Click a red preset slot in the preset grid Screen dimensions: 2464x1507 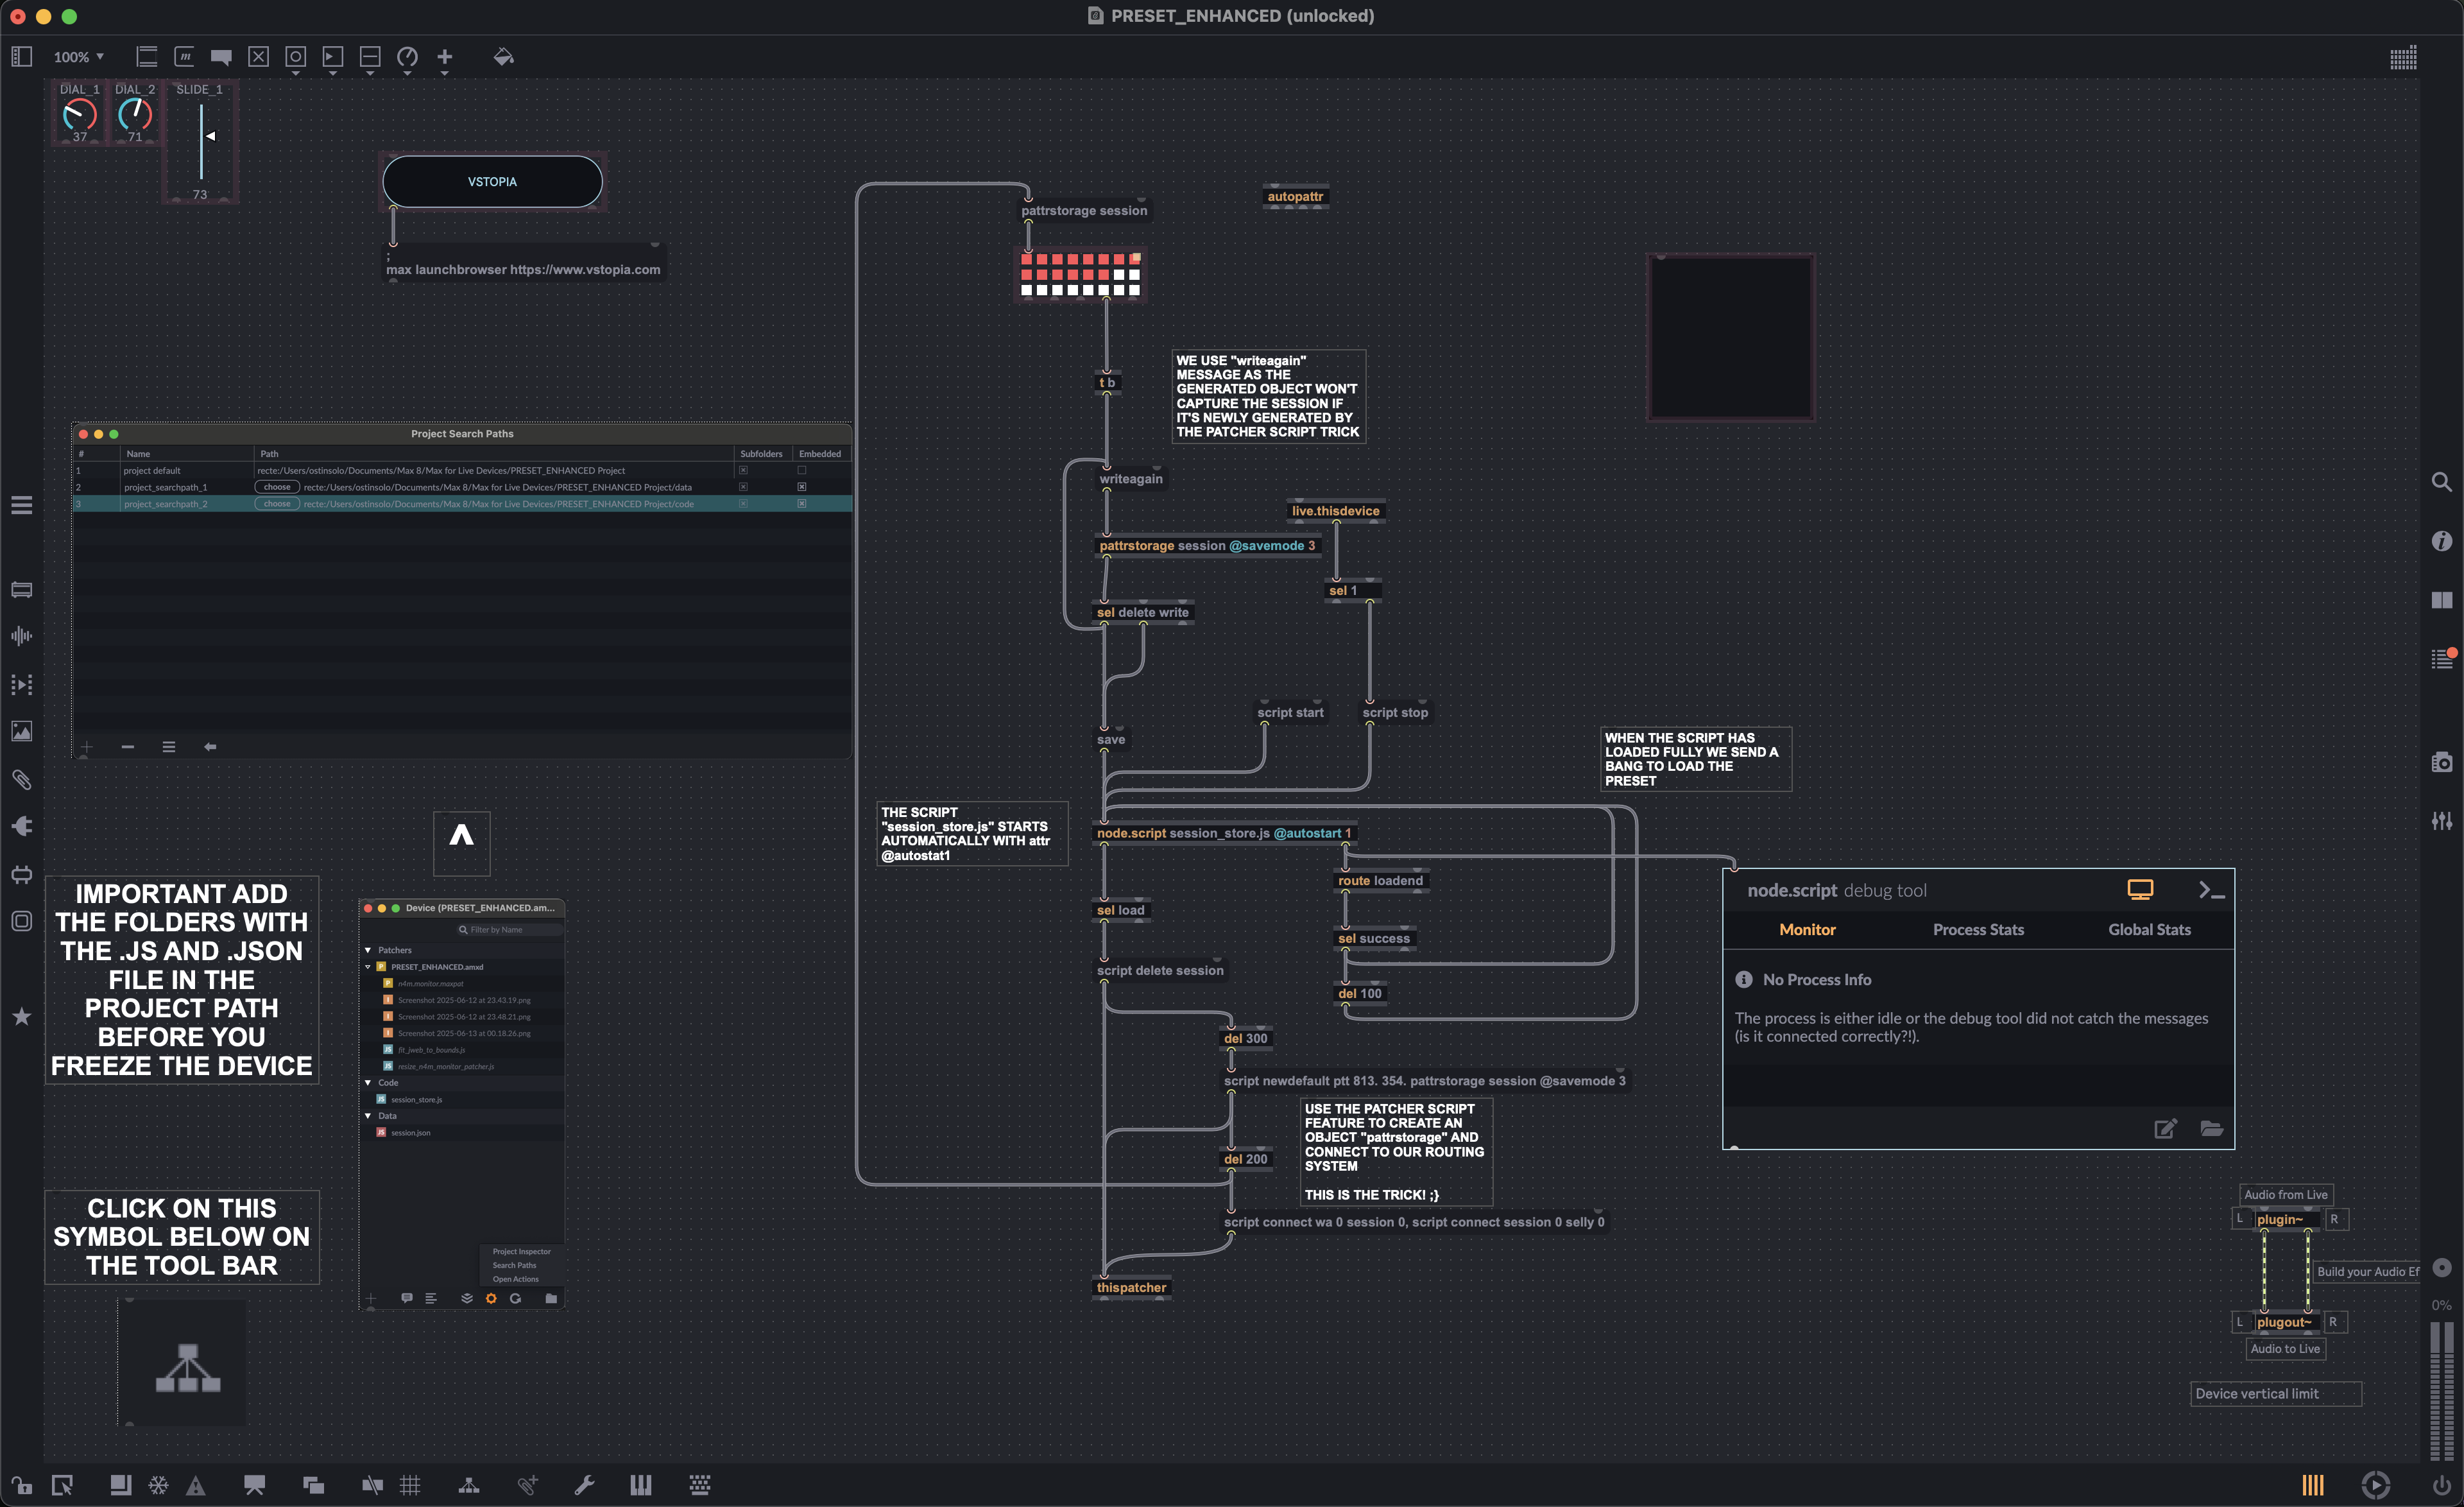click(x=1057, y=259)
